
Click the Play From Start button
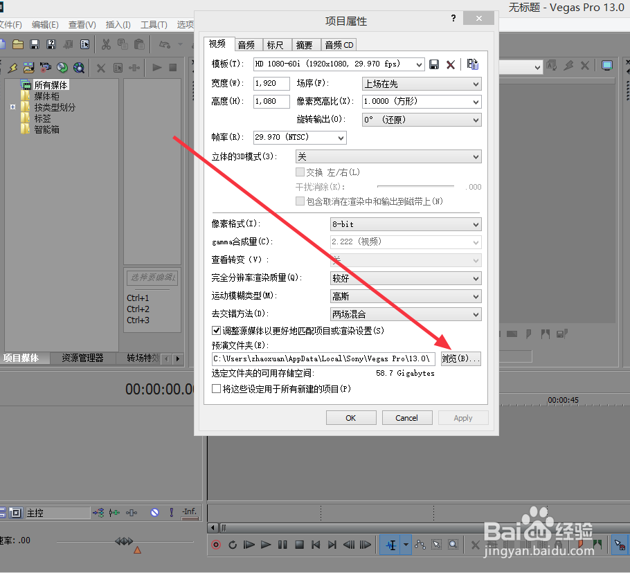[249, 545]
